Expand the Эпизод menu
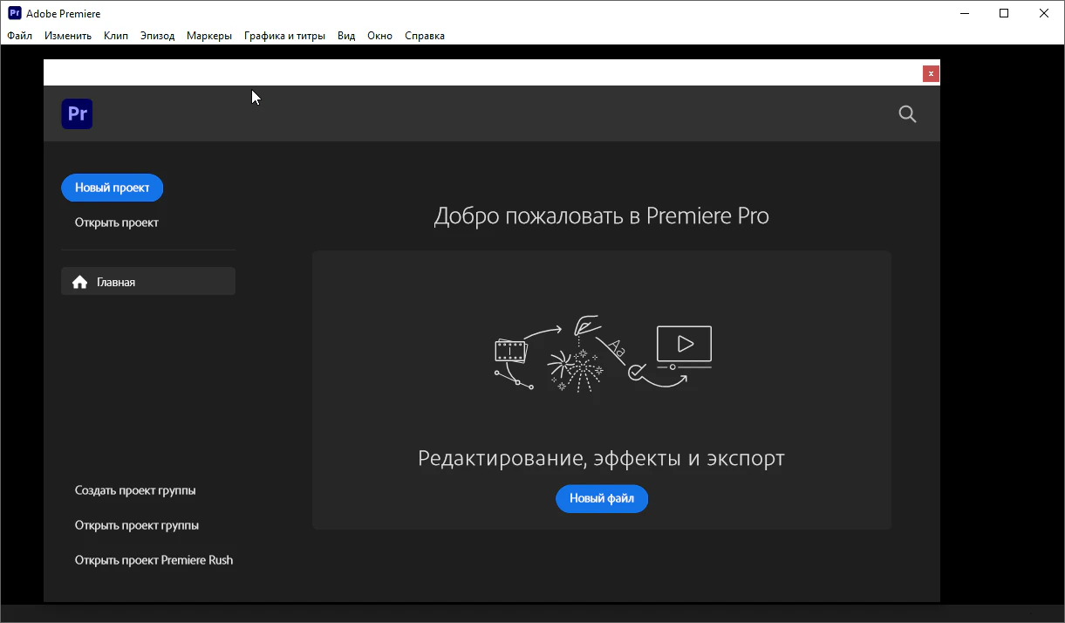The width and height of the screenshot is (1065, 623). coord(157,36)
